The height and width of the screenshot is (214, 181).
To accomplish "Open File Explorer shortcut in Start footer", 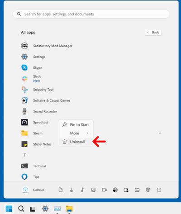I will click(x=137, y=190).
